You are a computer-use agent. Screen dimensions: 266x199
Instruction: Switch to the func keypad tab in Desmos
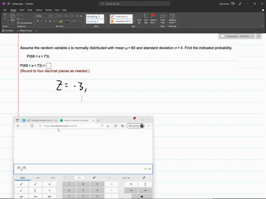pyautogui.click(x=53, y=178)
